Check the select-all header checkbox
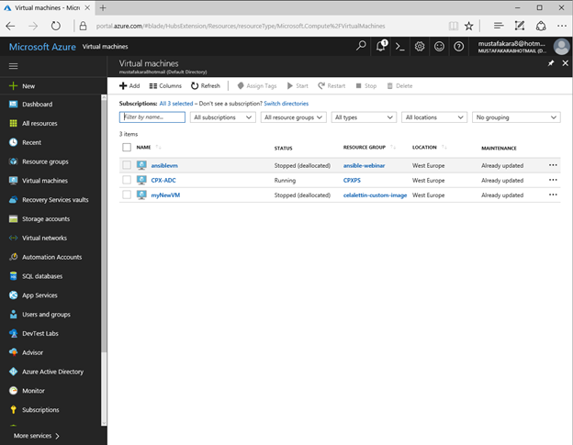 tap(127, 147)
